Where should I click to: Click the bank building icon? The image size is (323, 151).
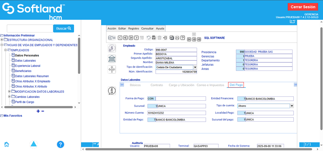pos(112,59)
